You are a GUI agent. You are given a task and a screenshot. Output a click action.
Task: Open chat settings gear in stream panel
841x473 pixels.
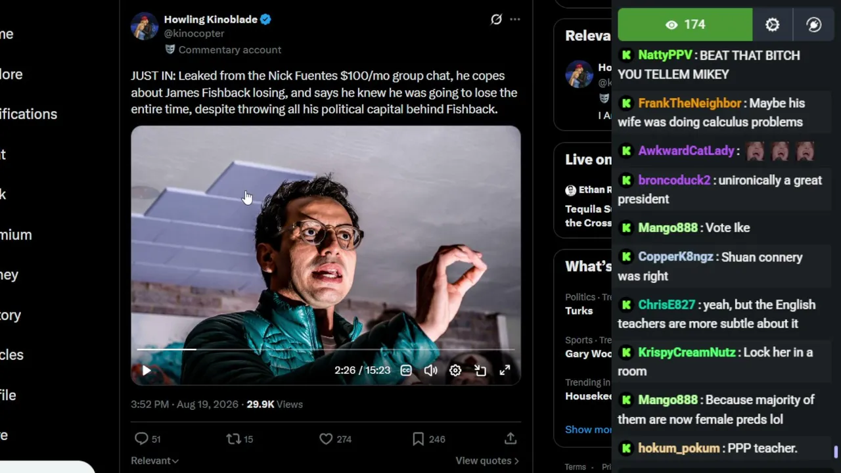(773, 25)
